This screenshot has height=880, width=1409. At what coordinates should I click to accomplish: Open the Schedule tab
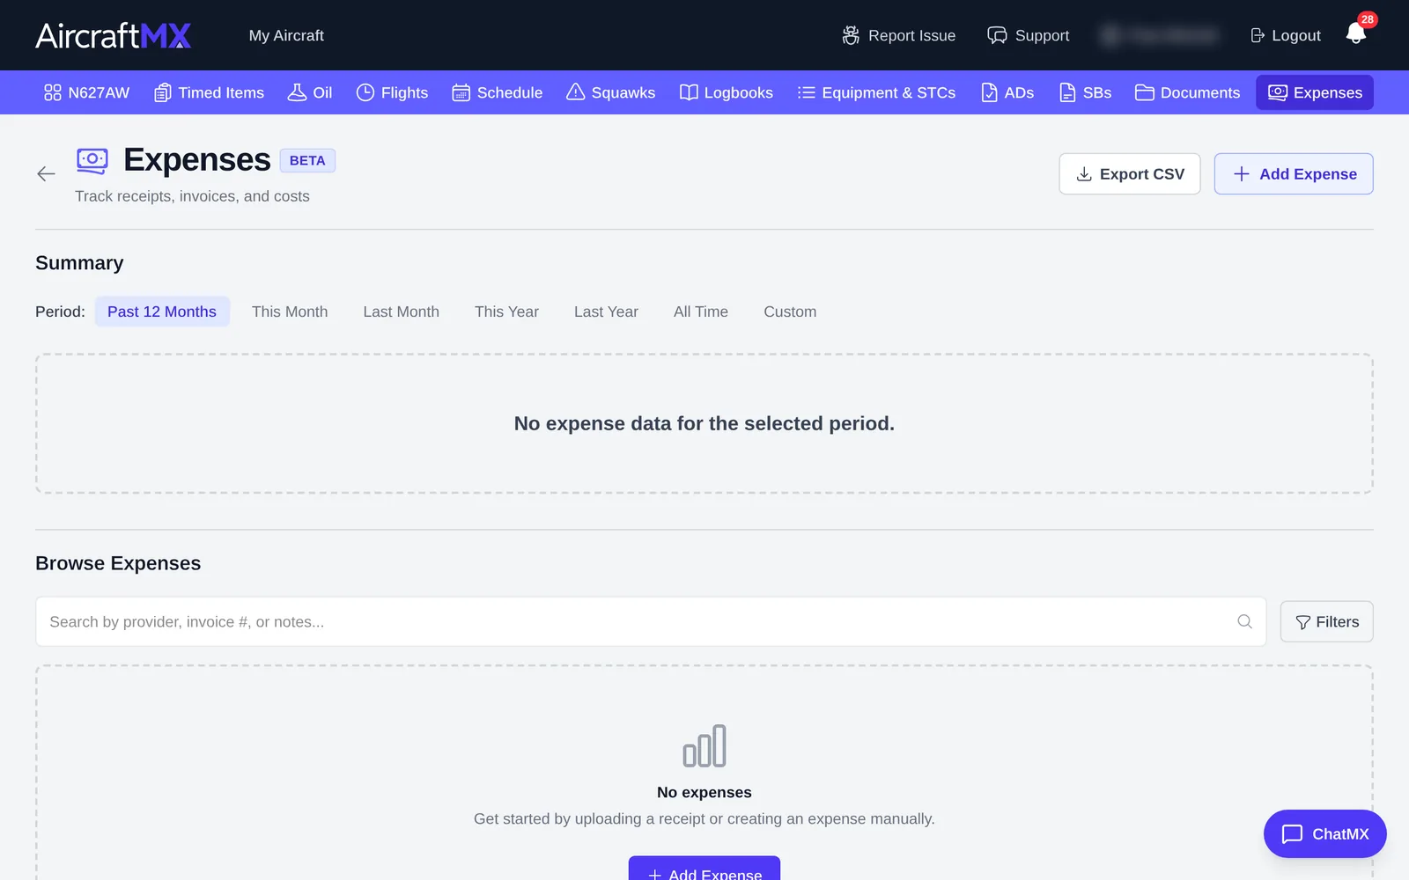(497, 92)
